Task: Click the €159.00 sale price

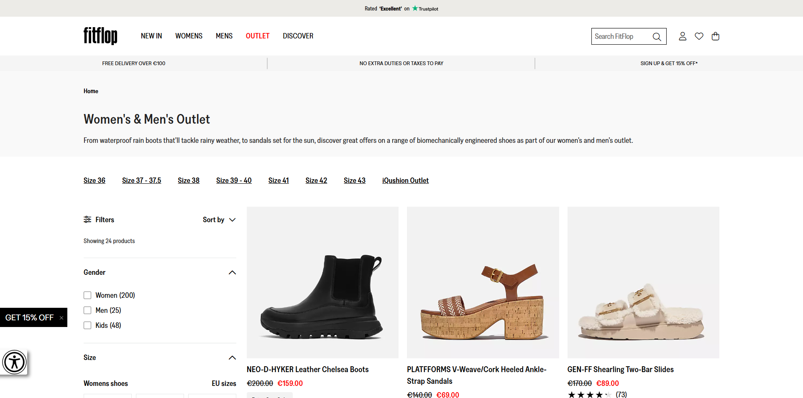Action: [290, 383]
